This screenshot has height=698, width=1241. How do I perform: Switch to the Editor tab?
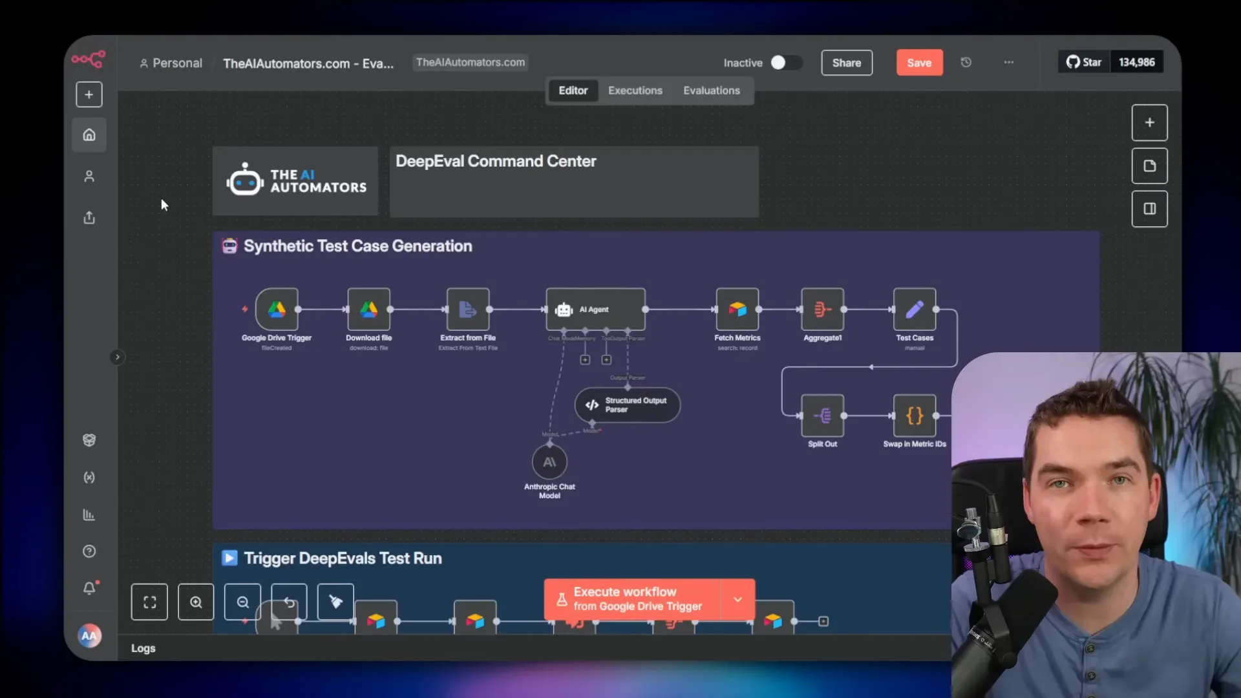pos(573,90)
